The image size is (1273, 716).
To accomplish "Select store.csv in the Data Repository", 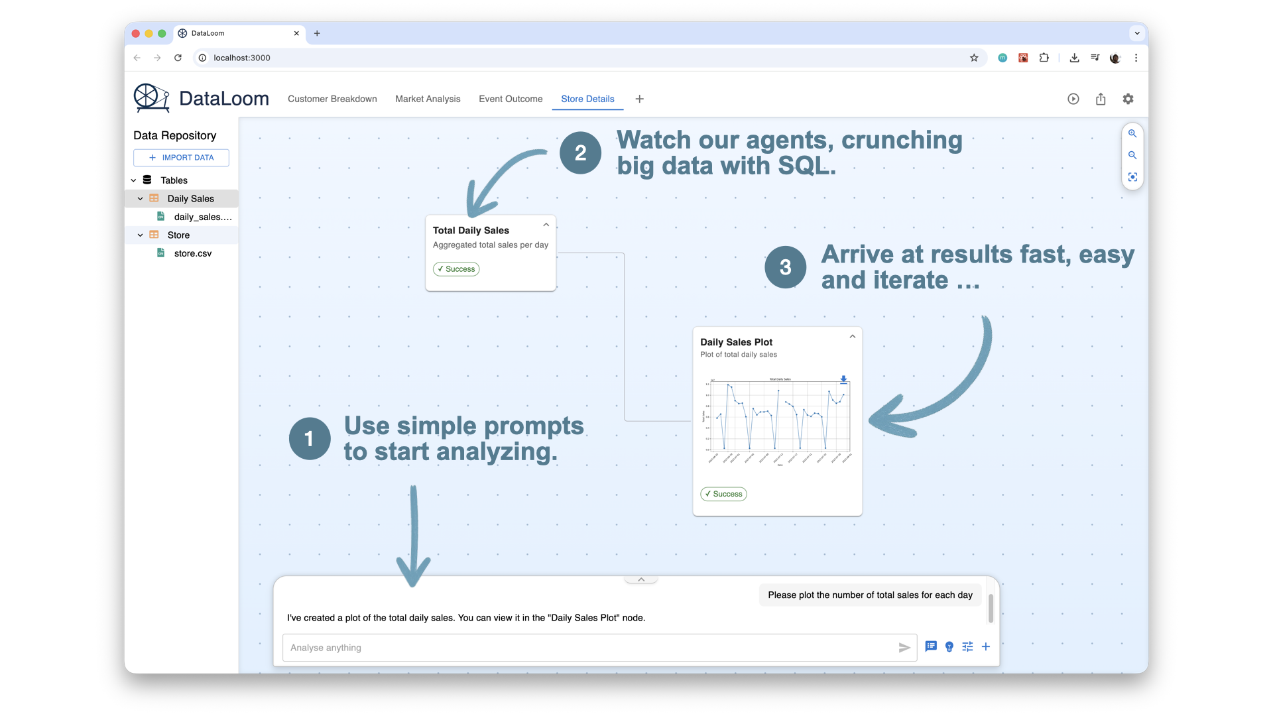I will click(192, 253).
